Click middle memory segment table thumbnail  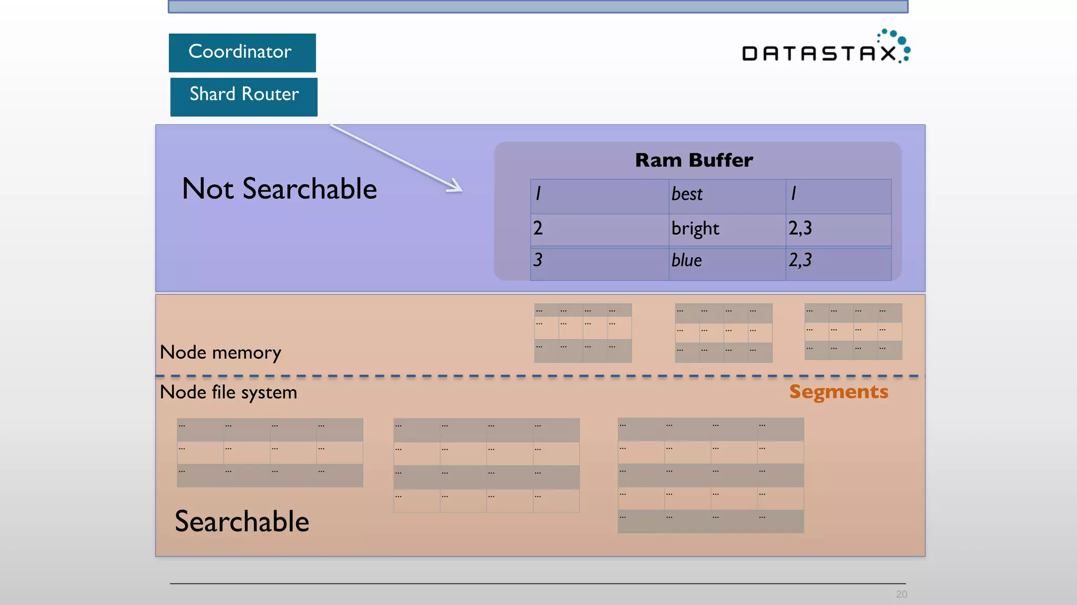click(x=724, y=333)
